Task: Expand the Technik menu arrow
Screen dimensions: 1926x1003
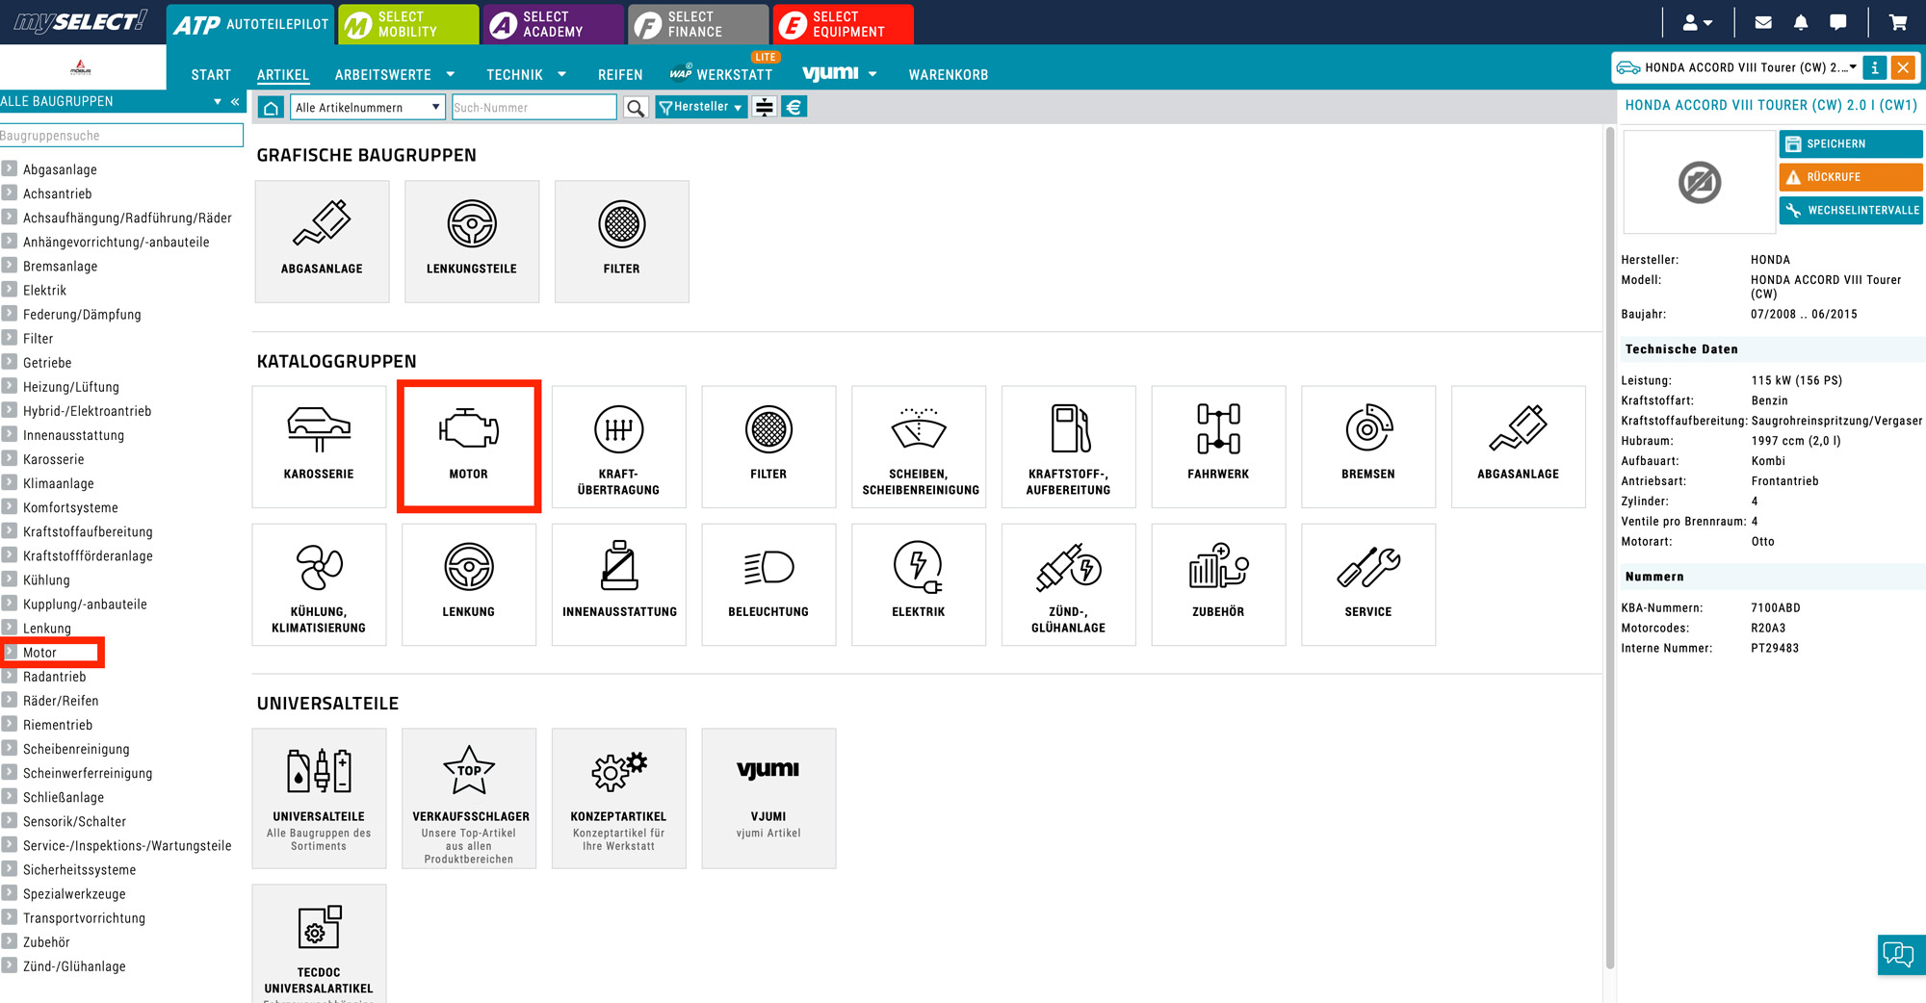Action: tap(561, 74)
